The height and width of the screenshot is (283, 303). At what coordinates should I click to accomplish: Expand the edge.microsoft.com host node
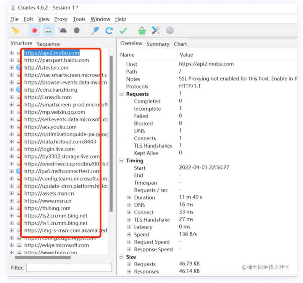(x=11, y=245)
